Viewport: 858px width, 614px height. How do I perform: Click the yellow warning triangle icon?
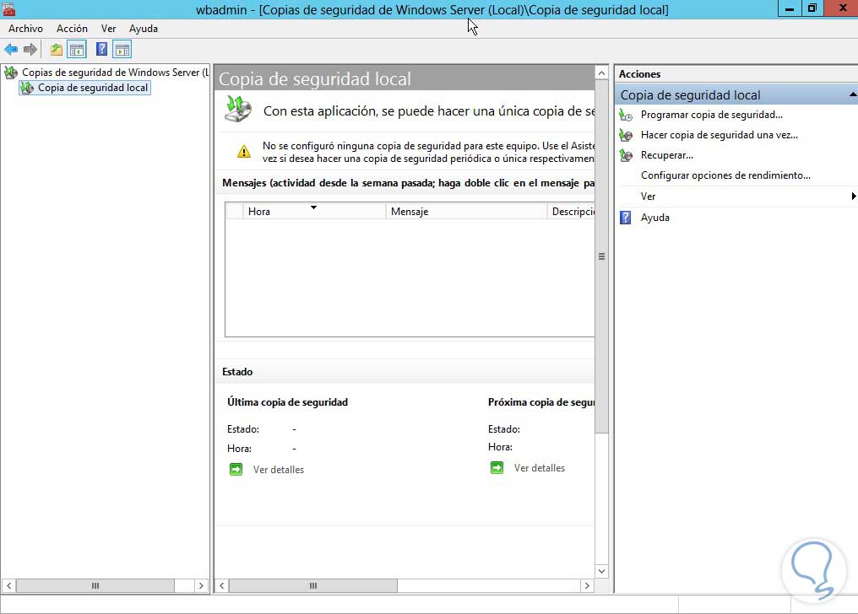click(244, 151)
